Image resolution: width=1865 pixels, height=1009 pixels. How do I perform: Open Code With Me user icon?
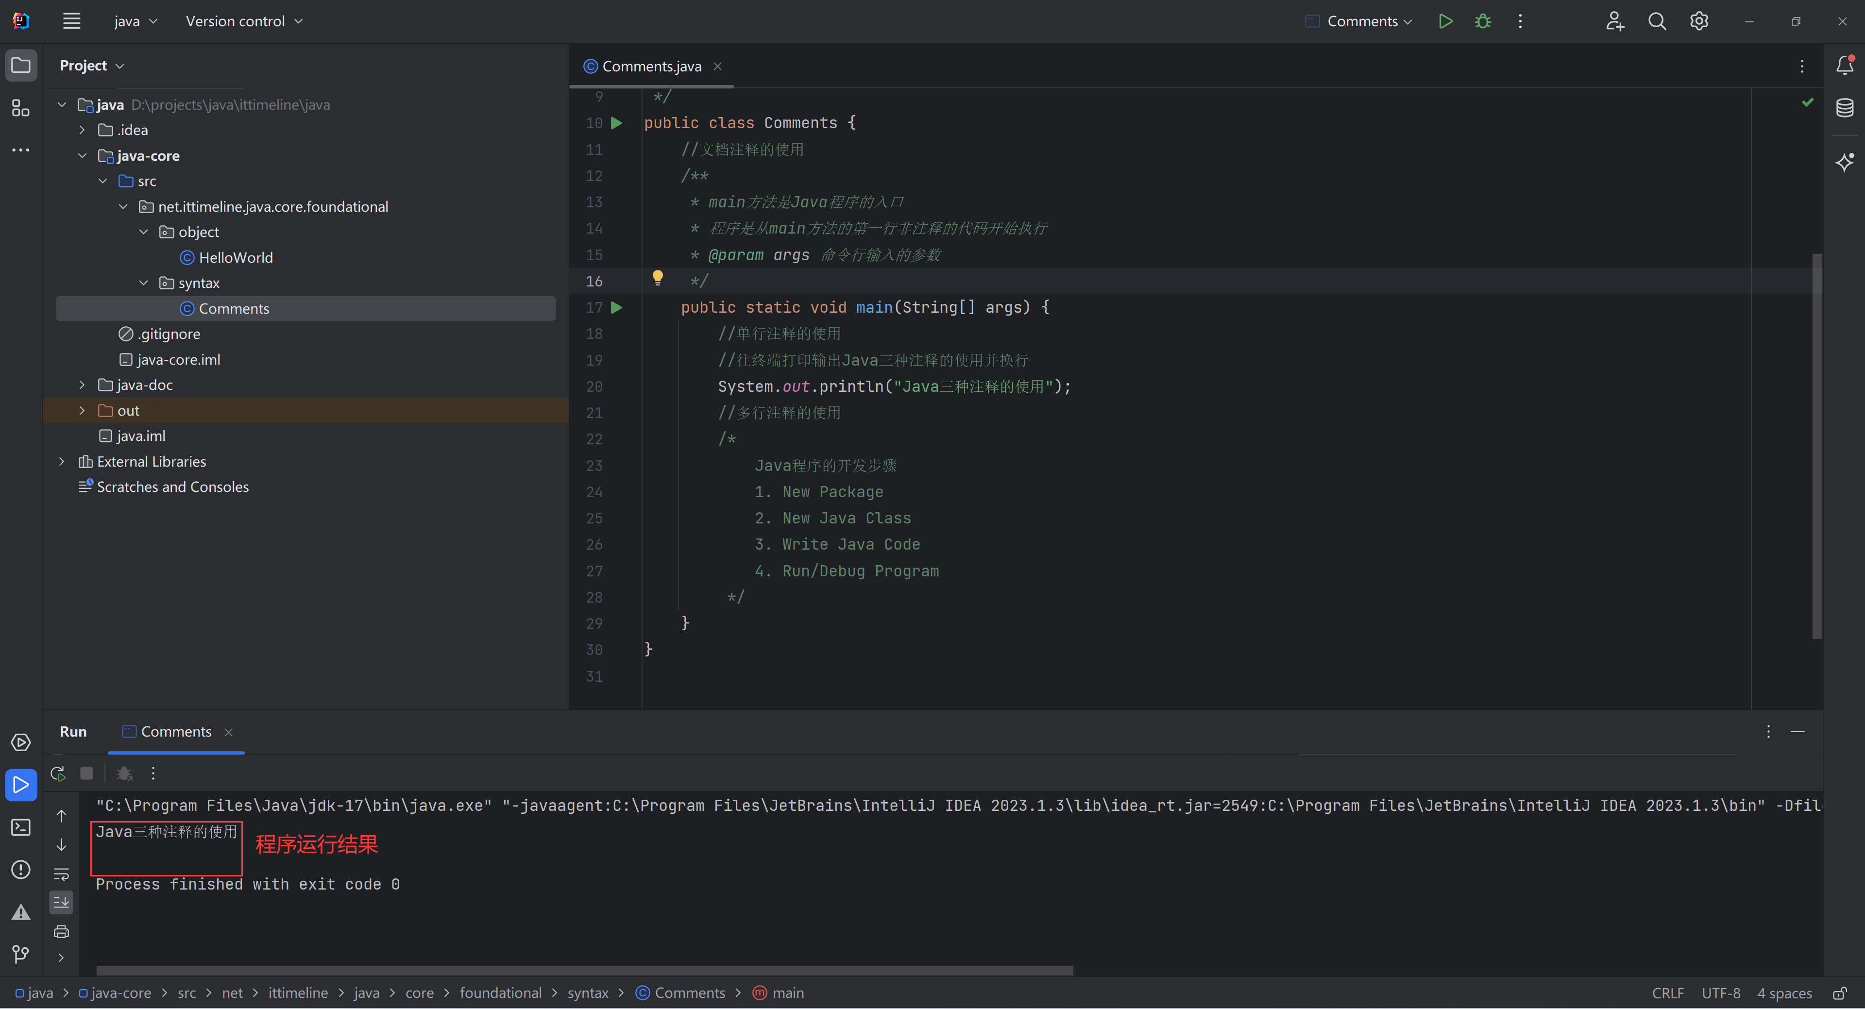coord(1614,21)
